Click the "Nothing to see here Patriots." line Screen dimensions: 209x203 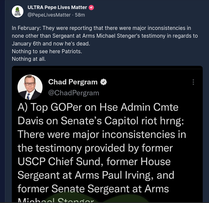[47, 51]
